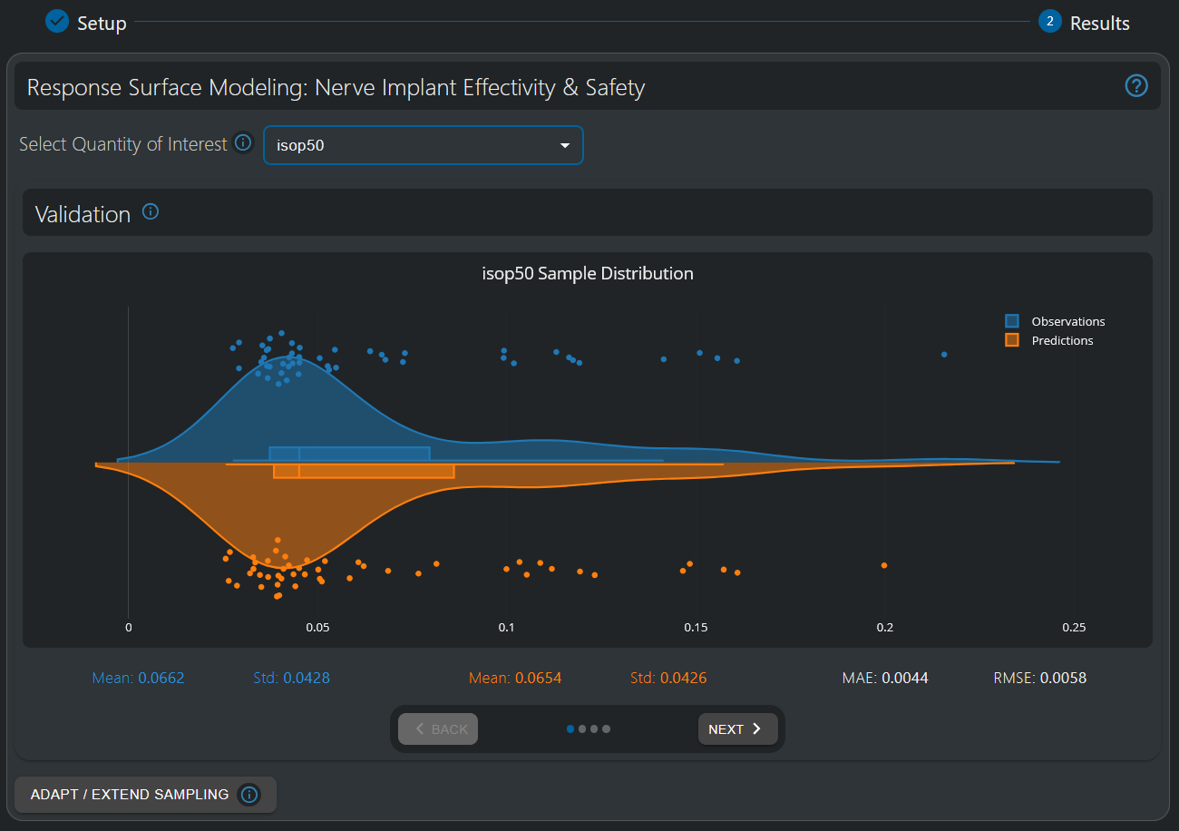Click the ADAPT / EXTEND SAMPLING button

(130, 795)
